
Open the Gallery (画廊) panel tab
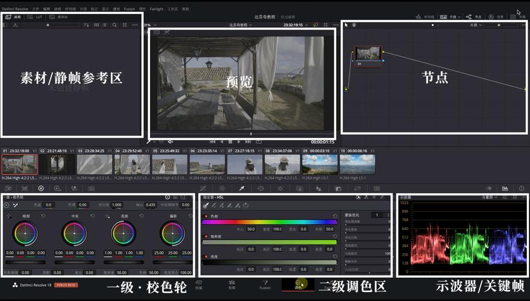point(13,17)
